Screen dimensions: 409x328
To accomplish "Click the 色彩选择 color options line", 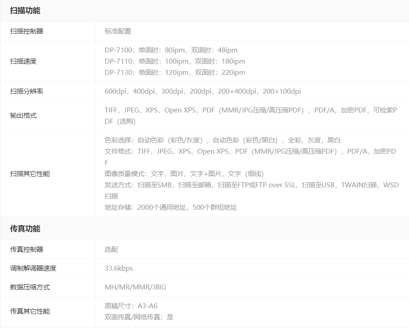I will pos(223,140).
